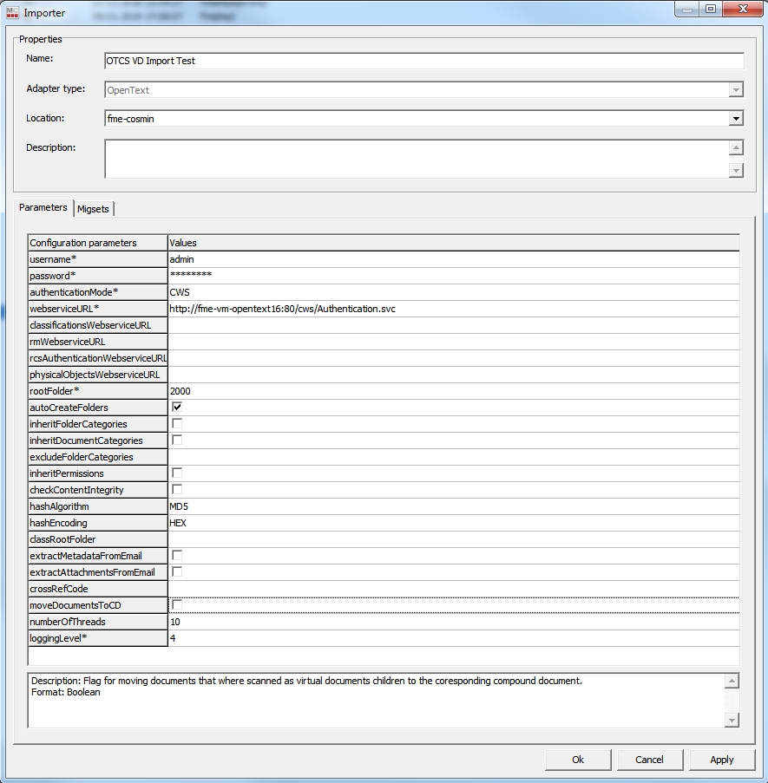
Task: Tick the extractAttachmentsFromEmail checkbox
Action: [x=177, y=572]
